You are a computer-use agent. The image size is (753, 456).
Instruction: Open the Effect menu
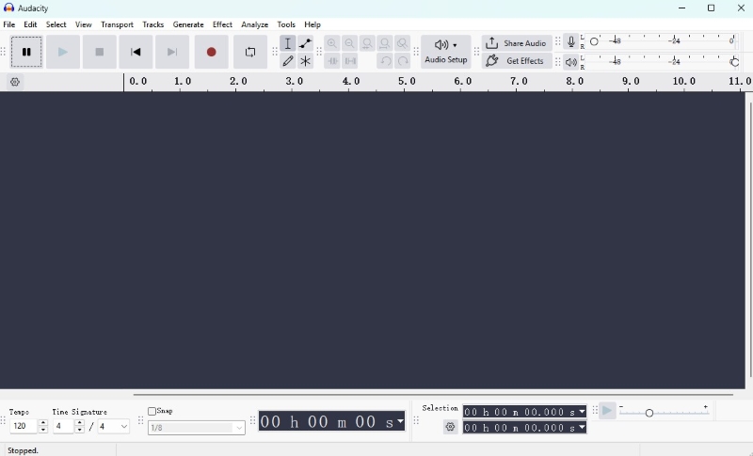pyautogui.click(x=222, y=24)
